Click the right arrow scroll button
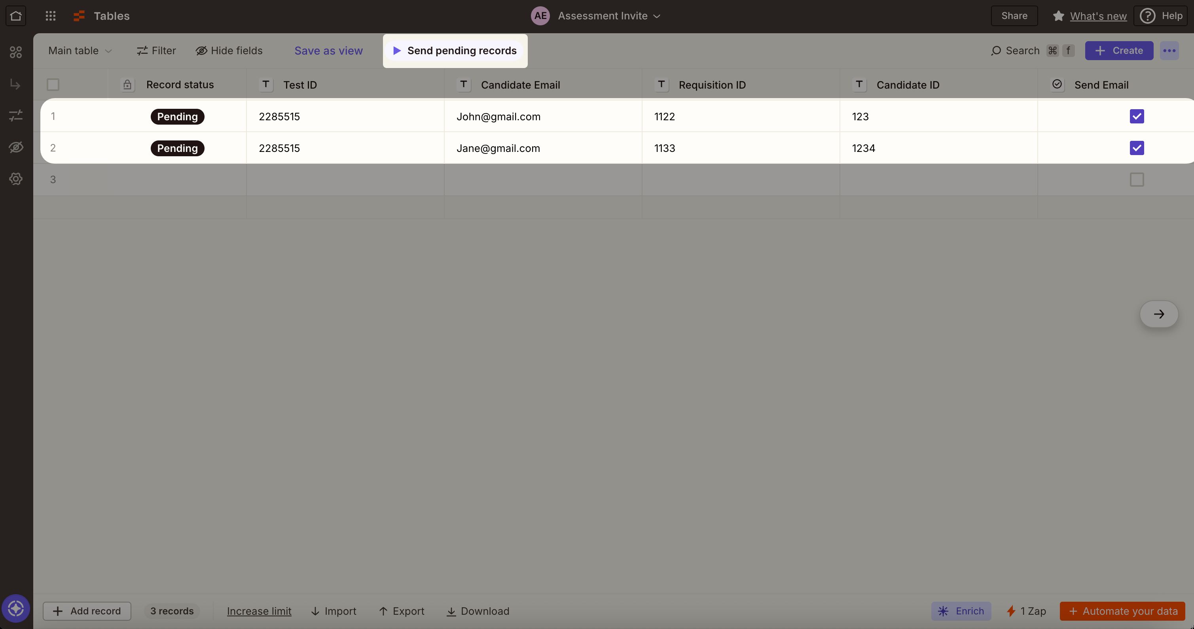The width and height of the screenshot is (1194, 629). (x=1158, y=314)
